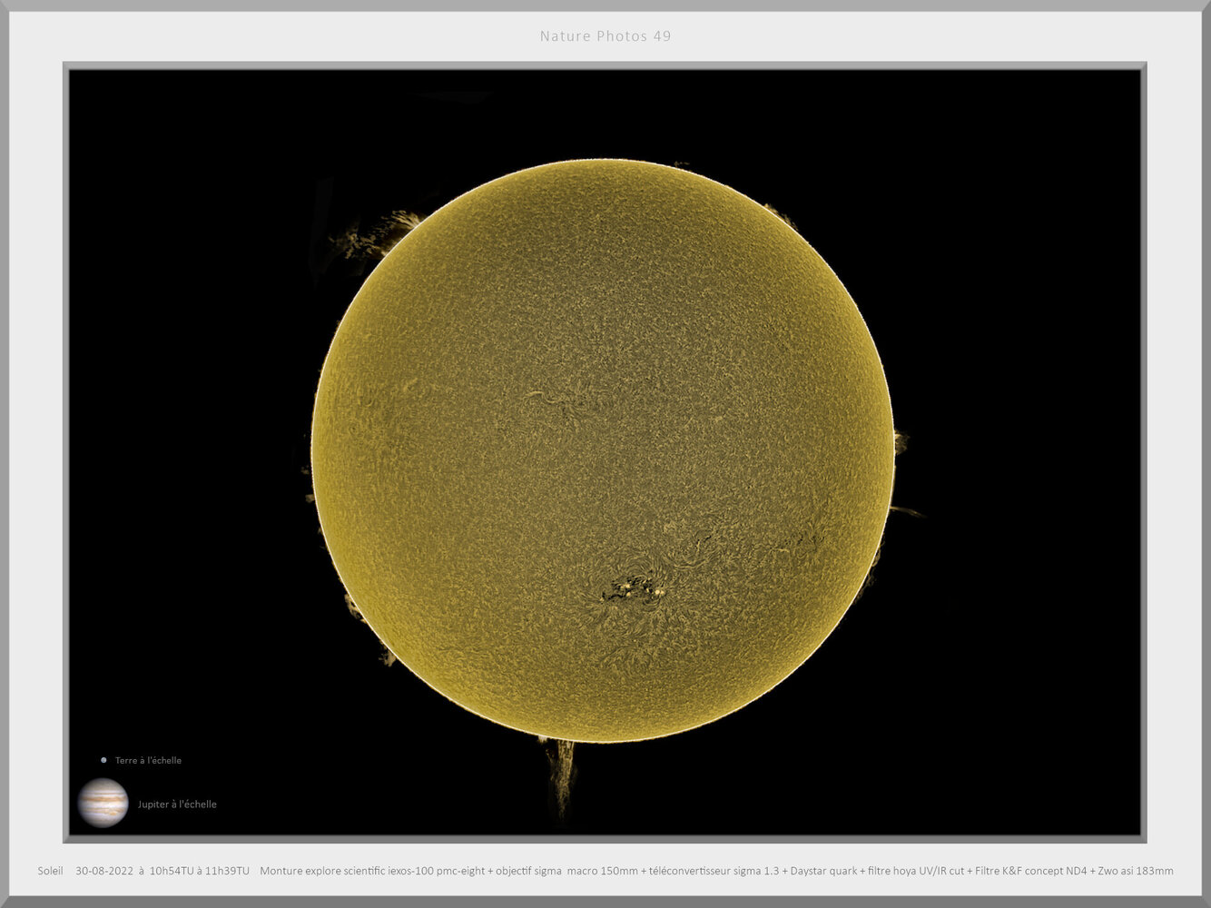This screenshot has width=1211, height=908.
Task: Select the Earth scale dot marker
Action: point(103,760)
